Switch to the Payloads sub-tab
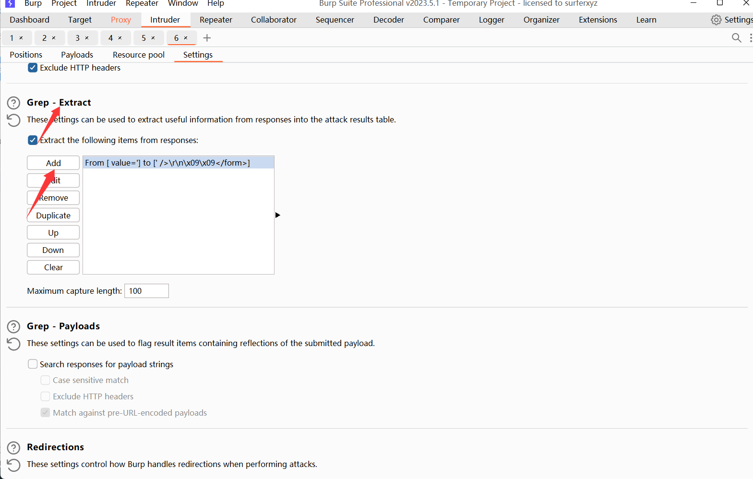This screenshot has height=479, width=753. [77, 55]
